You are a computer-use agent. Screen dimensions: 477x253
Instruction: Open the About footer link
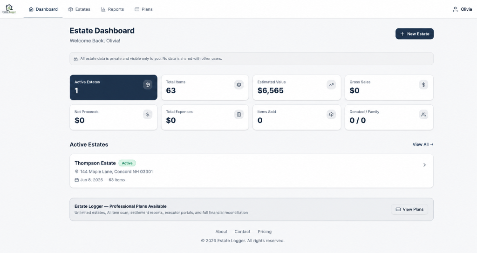pos(221,232)
